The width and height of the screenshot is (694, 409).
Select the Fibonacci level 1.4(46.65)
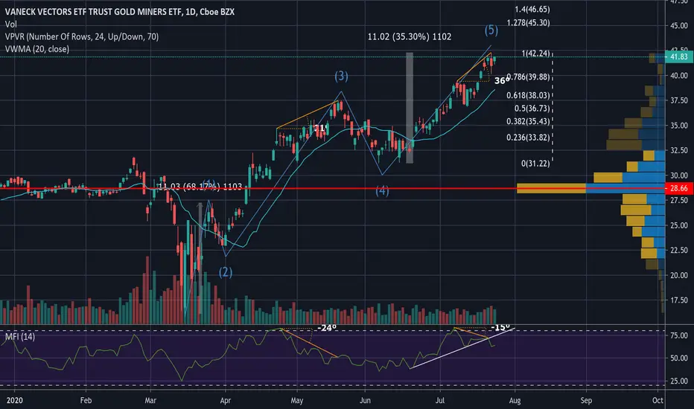coord(532,9)
